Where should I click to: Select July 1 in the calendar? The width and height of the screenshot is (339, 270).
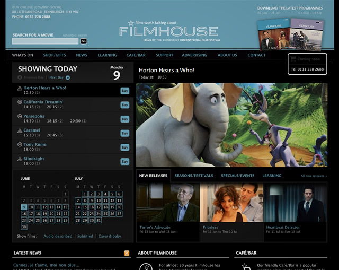[x=85, y=194]
